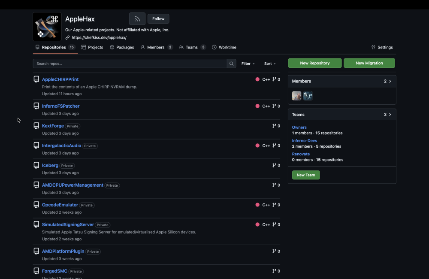The height and width of the screenshot is (279, 429).
Task: Click the Follow button
Action: coord(158,19)
